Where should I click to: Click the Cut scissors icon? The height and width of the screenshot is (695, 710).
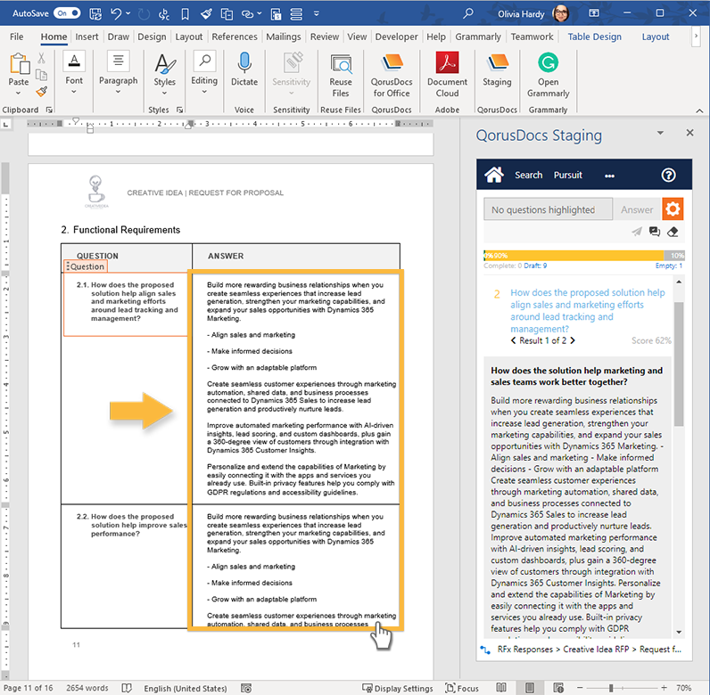pyautogui.click(x=41, y=58)
